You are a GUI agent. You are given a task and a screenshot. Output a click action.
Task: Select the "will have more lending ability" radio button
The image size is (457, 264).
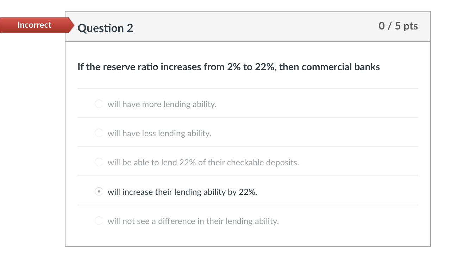99,104
